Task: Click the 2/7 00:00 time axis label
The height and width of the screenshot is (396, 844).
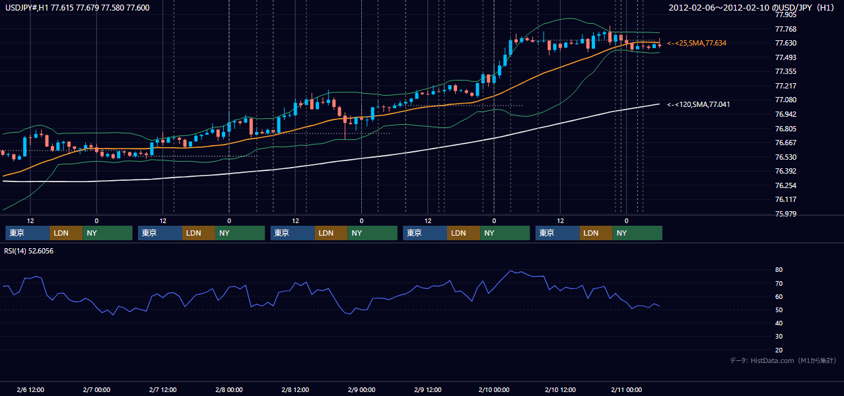Action: pos(96,389)
